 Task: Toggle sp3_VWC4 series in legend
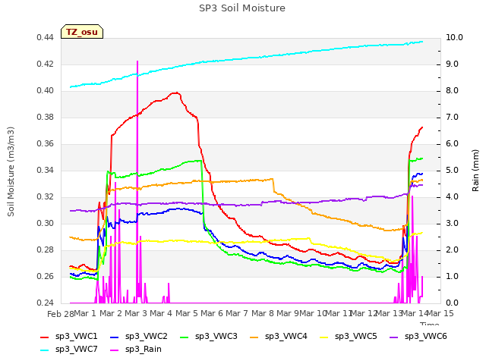[279, 337]
